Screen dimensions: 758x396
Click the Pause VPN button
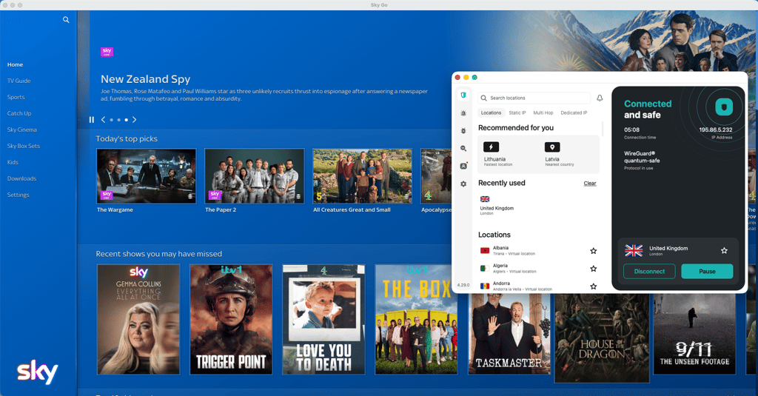(x=707, y=271)
